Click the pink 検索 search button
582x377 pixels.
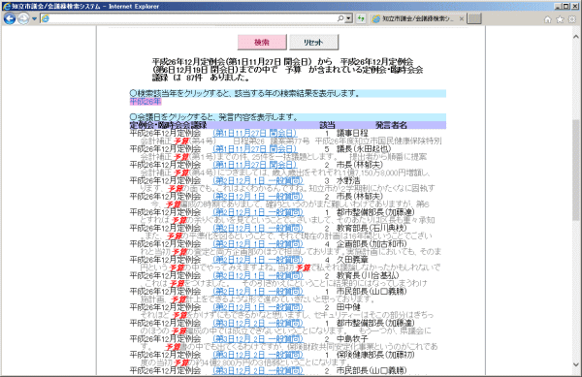click(x=262, y=43)
